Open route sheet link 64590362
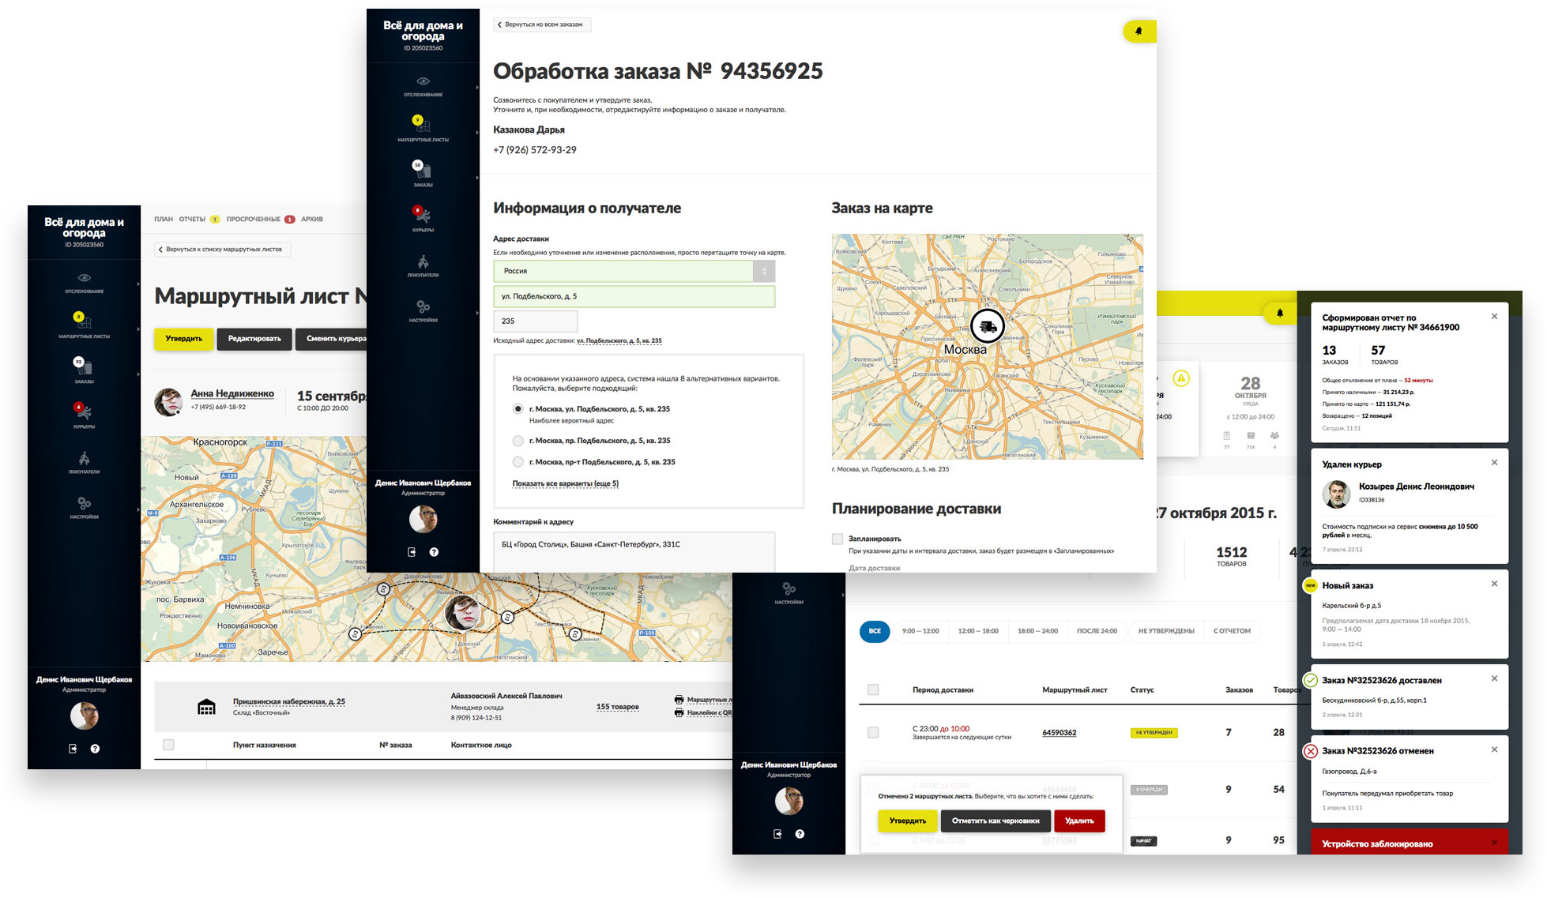 [1060, 733]
